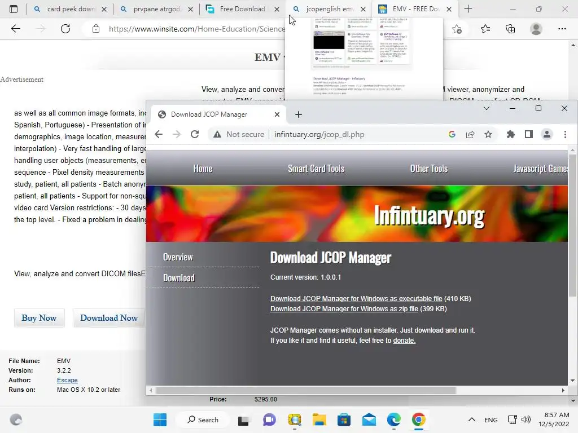Screen dimensions: 578x433
Task: Open Microsoft Store on taskbar
Action: (344, 419)
